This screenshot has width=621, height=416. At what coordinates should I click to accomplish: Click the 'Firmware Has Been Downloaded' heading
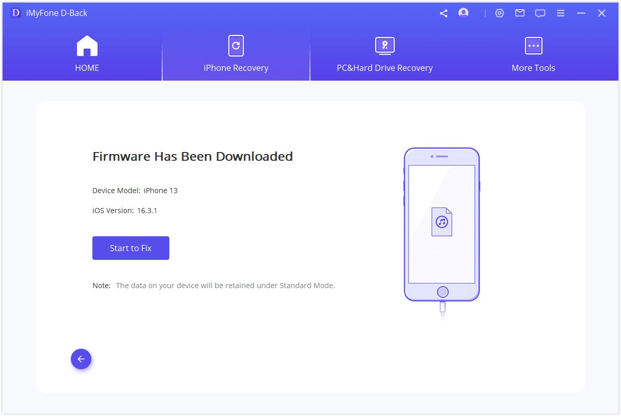pos(192,157)
